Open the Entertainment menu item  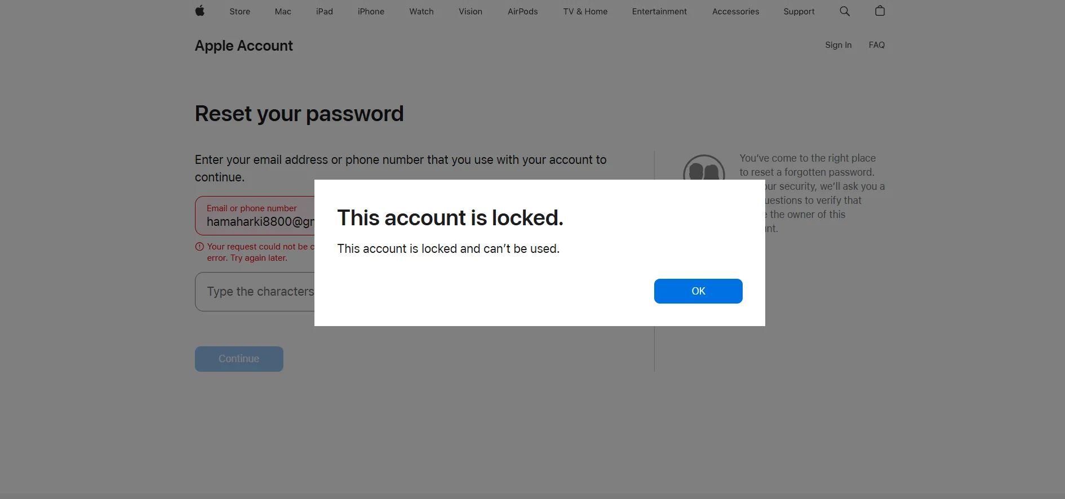click(659, 11)
